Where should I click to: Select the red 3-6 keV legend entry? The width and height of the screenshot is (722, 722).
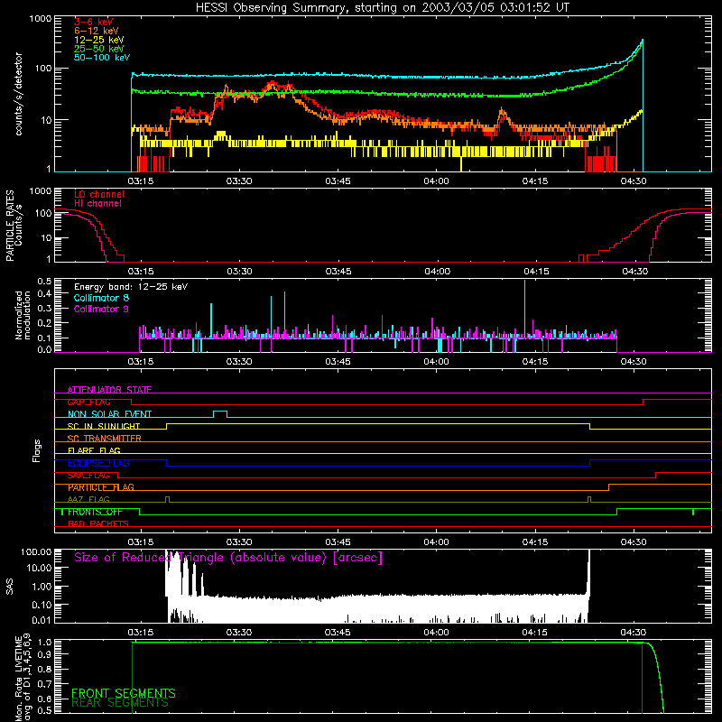point(94,22)
